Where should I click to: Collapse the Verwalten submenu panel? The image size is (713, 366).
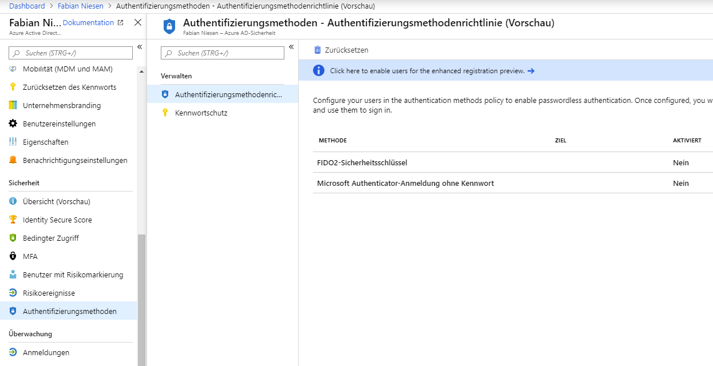pyautogui.click(x=291, y=47)
